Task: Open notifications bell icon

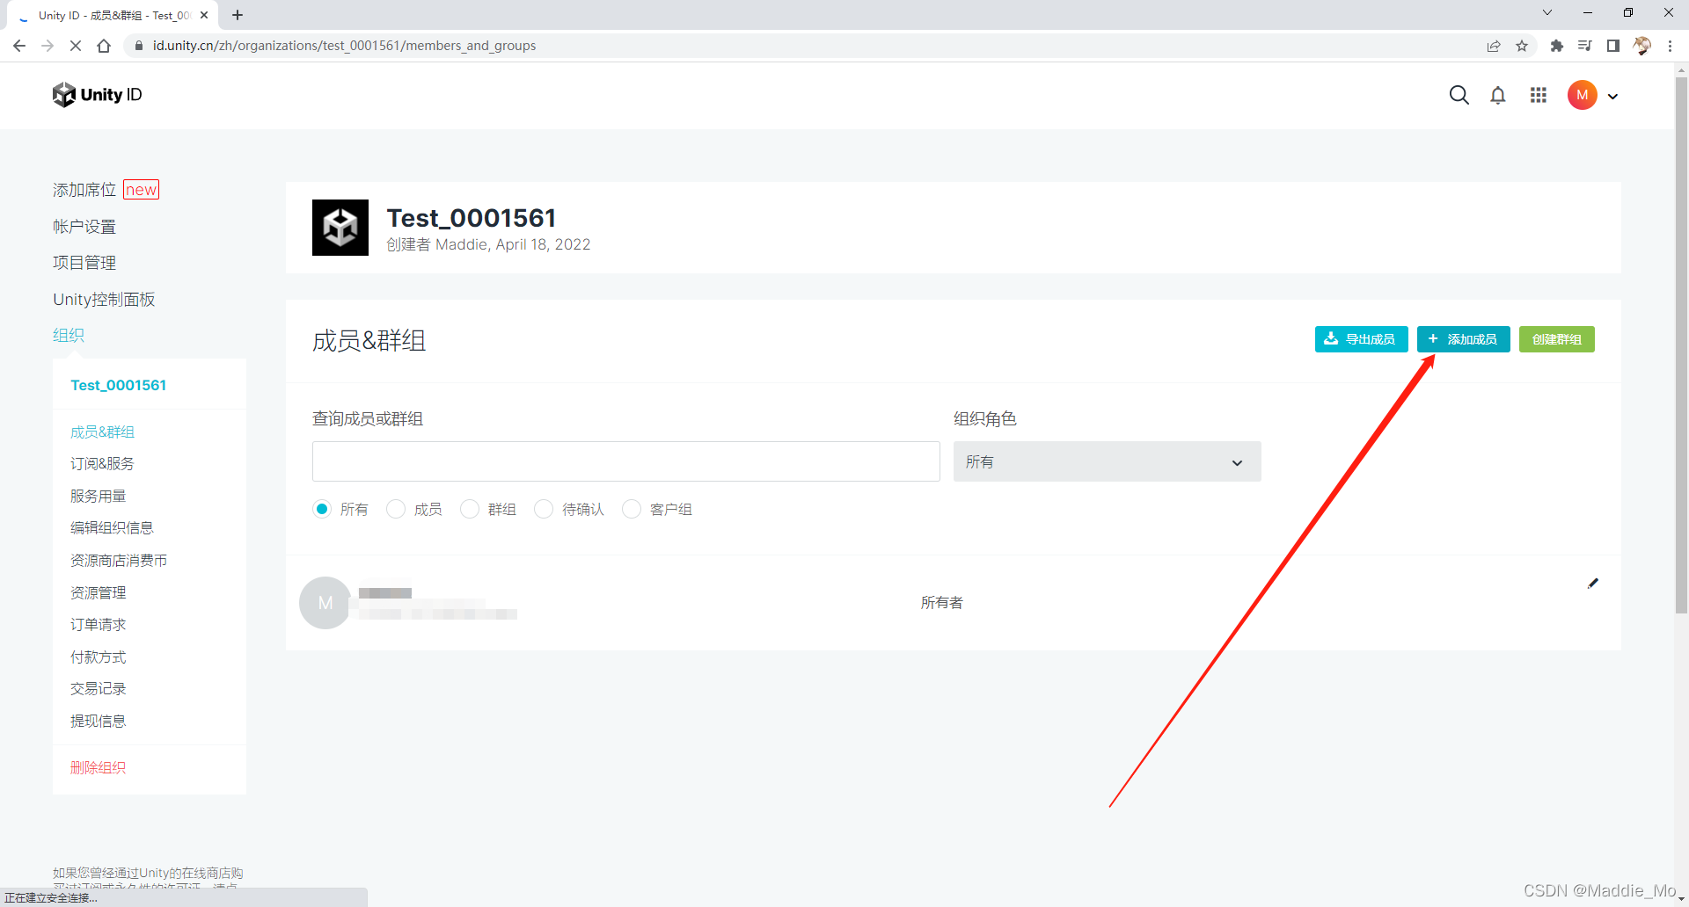Action: [x=1498, y=95]
